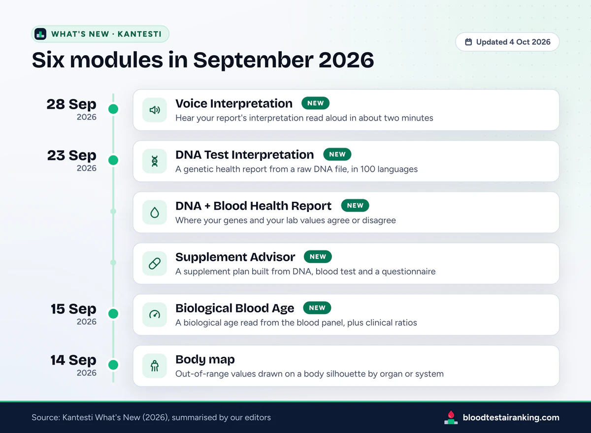The image size is (591, 433).
Task: Click the NEW badge next to Supplement Advisor
Action: (x=318, y=257)
